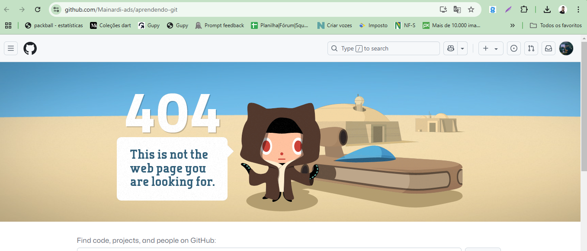The width and height of the screenshot is (587, 251).
Task: Open the site information icon in the address bar
Action: 56,9
